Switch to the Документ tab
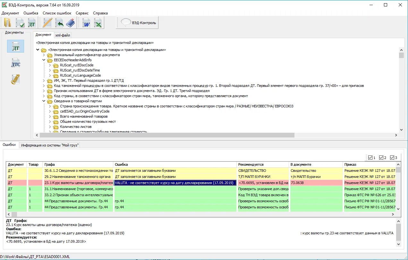This screenshot has width=408, height=260. [43, 35]
